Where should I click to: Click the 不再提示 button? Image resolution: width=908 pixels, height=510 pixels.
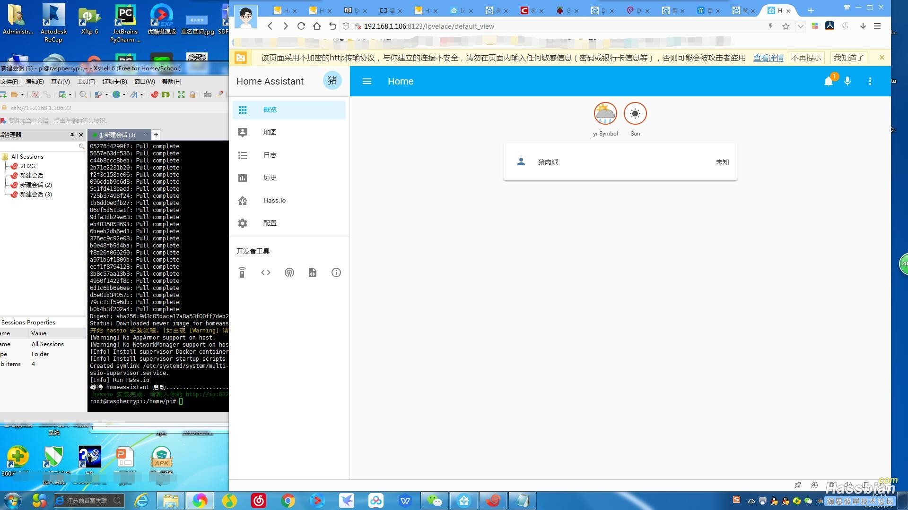(x=806, y=58)
